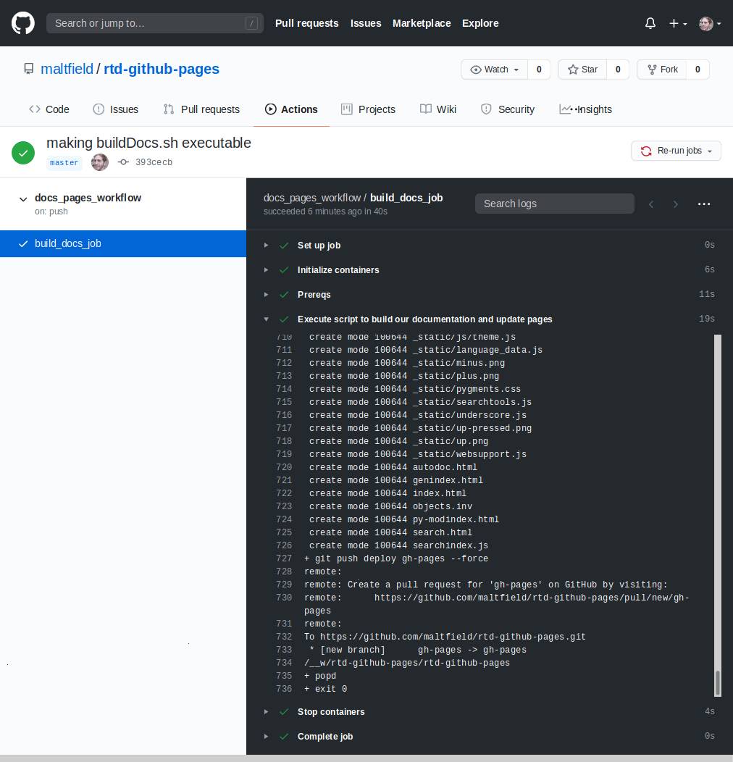Click the commit author avatar

coord(100,162)
